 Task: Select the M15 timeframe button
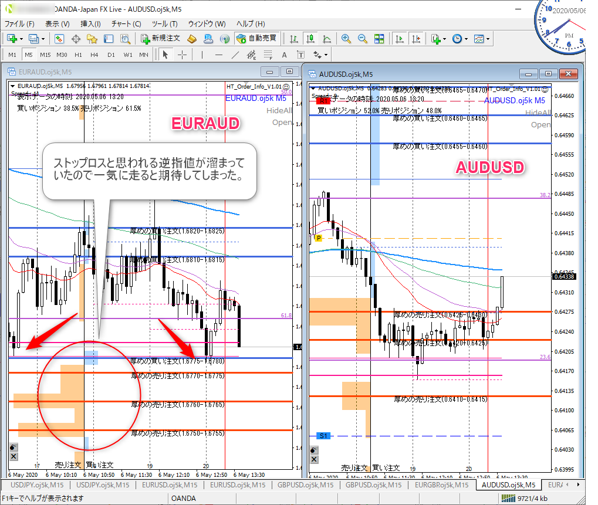tap(45, 55)
